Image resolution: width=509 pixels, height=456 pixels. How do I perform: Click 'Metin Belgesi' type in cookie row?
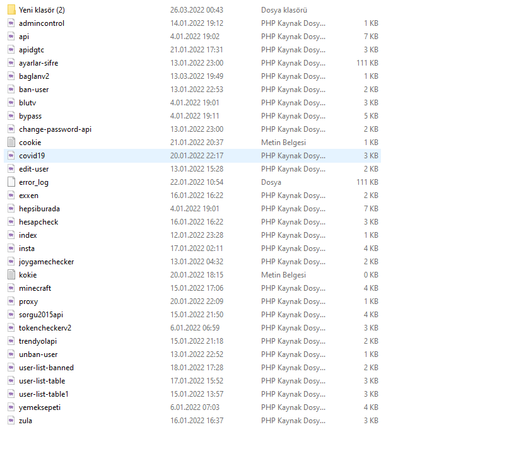point(283,143)
